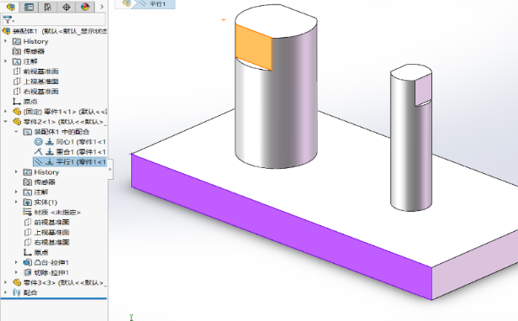This screenshot has height=321, width=518.
Task: Expand the 配合 mates folder
Action: pos(6,292)
